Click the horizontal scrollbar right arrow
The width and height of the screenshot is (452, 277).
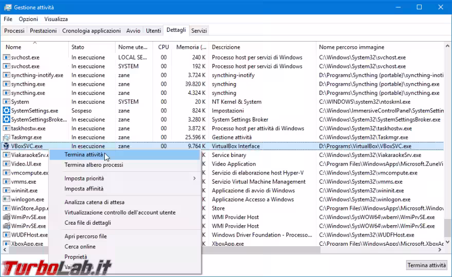(440, 250)
